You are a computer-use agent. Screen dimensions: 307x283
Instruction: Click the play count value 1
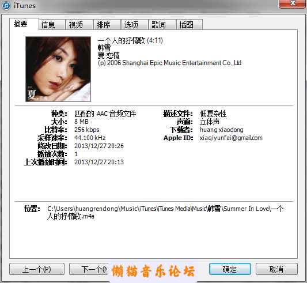76,154
